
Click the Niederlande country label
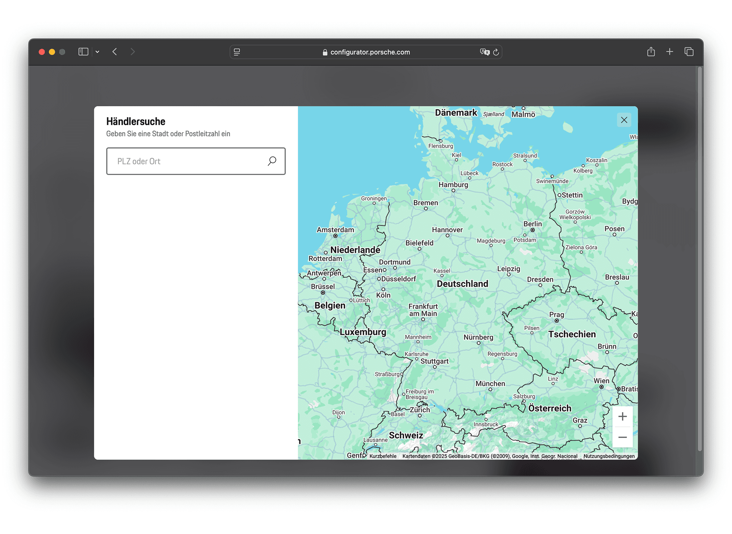pyautogui.click(x=355, y=250)
